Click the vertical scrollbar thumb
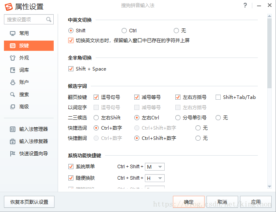276x212 pixels. click(269, 53)
